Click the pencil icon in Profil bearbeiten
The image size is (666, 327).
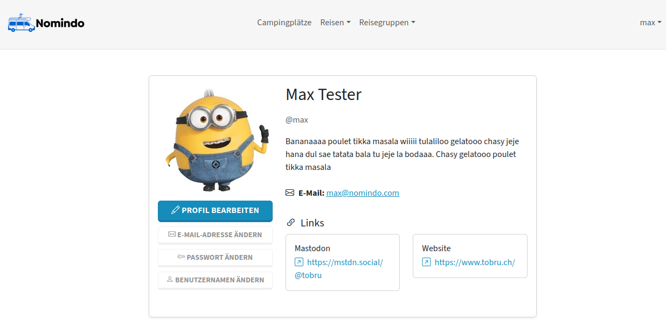(x=175, y=210)
